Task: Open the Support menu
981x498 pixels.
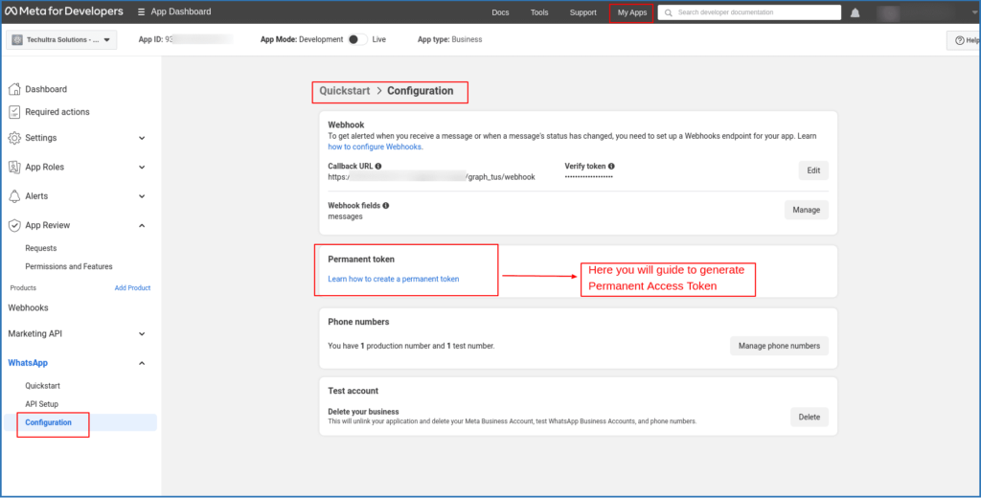Action: [x=583, y=12]
